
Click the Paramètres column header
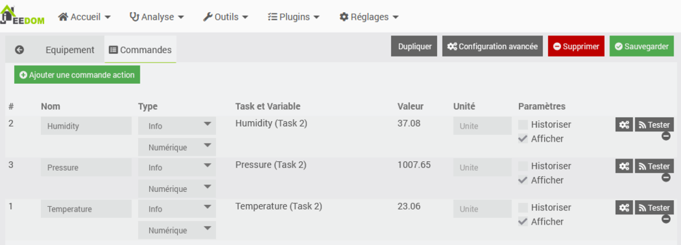(x=541, y=106)
